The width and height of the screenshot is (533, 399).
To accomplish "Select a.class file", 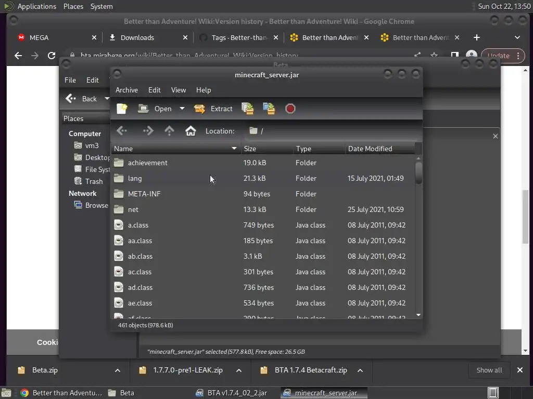I will point(263,225).
